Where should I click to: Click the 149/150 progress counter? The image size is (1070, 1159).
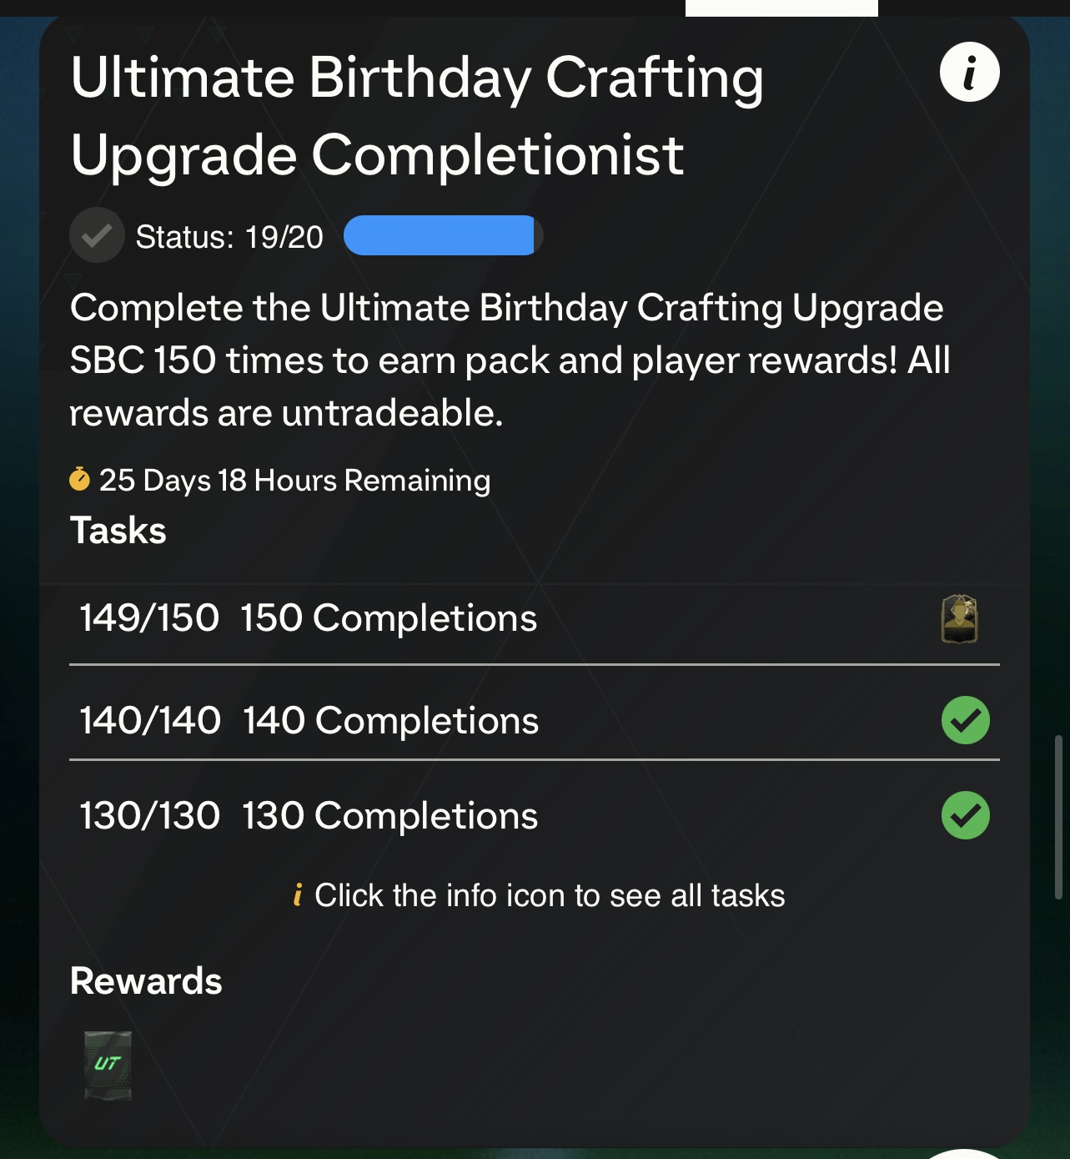tap(149, 618)
